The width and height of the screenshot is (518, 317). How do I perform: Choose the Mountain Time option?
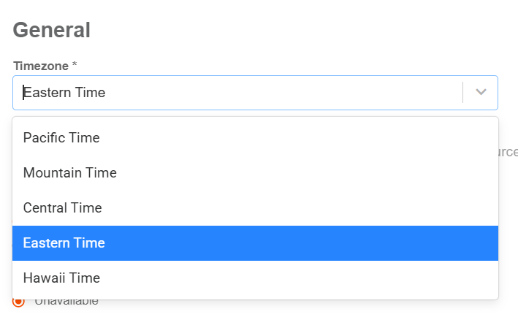(69, 173)
